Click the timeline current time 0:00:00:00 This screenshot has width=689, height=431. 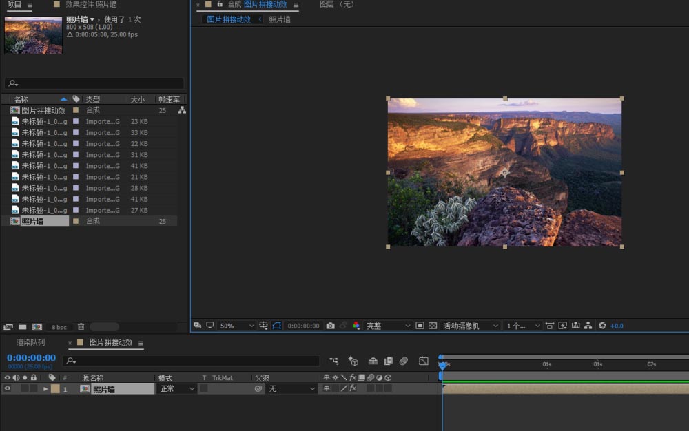click(x=31, y=358)
